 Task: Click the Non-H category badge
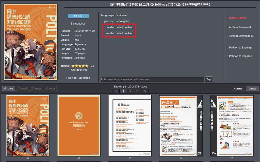pos(78,16)
